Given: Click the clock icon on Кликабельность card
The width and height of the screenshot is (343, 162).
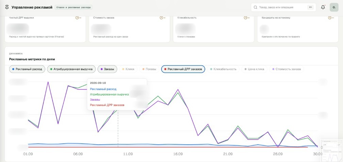Looking at the screenshot, I should click(x=245, y=18).
